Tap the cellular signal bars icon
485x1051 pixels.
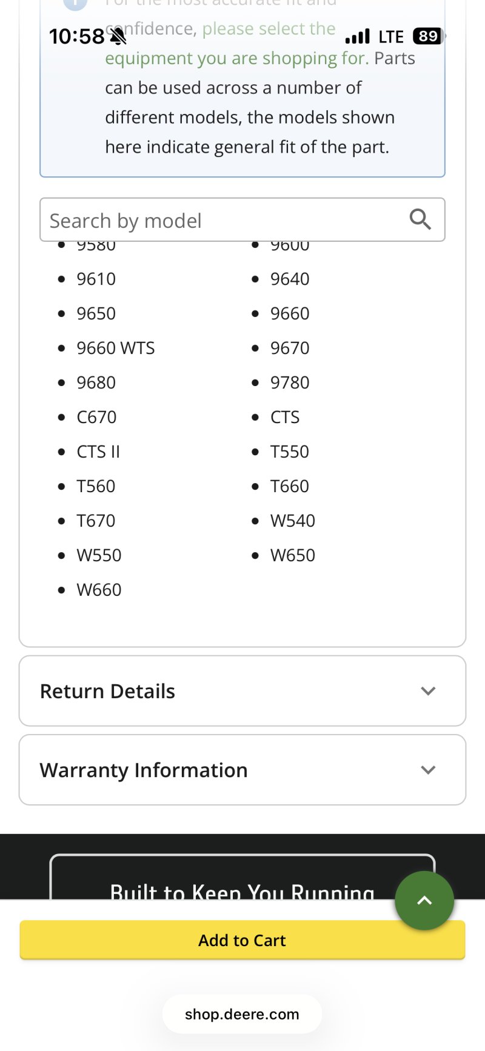[358, 36]
